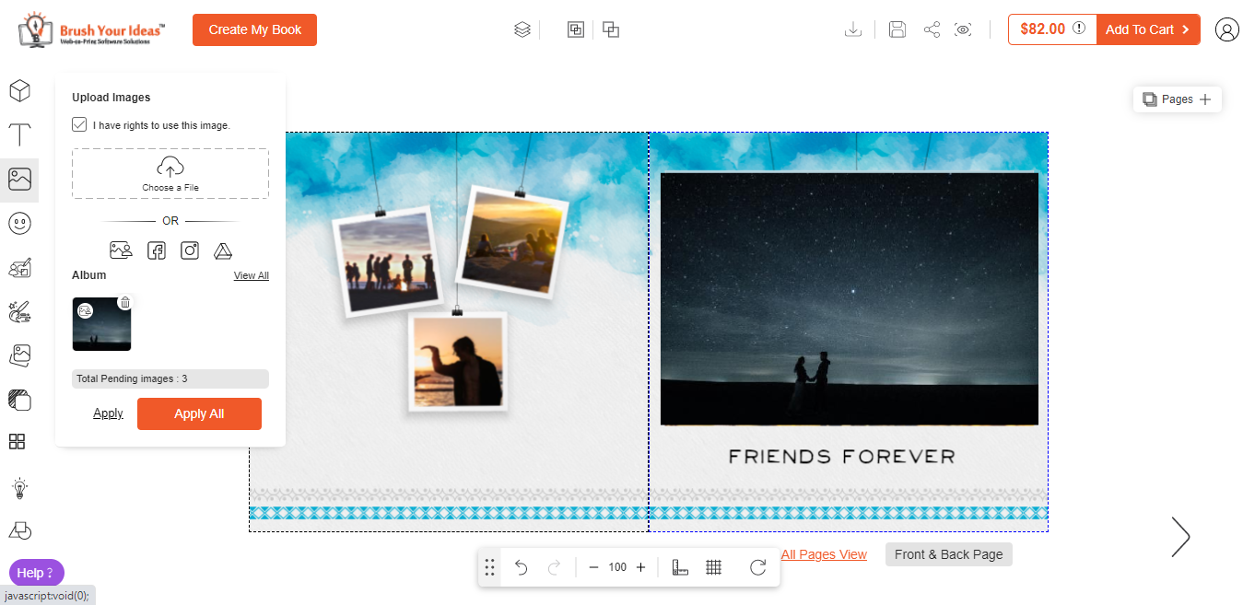1243x605 pixels.
Task: Click the Share icon
Action: [932, 29]
